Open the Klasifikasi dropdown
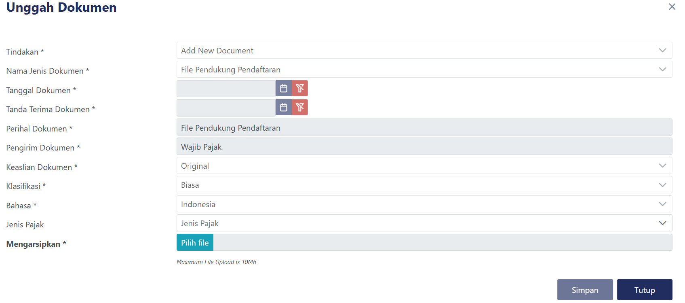Screen dimensions: 685x303 pos(424,185)
